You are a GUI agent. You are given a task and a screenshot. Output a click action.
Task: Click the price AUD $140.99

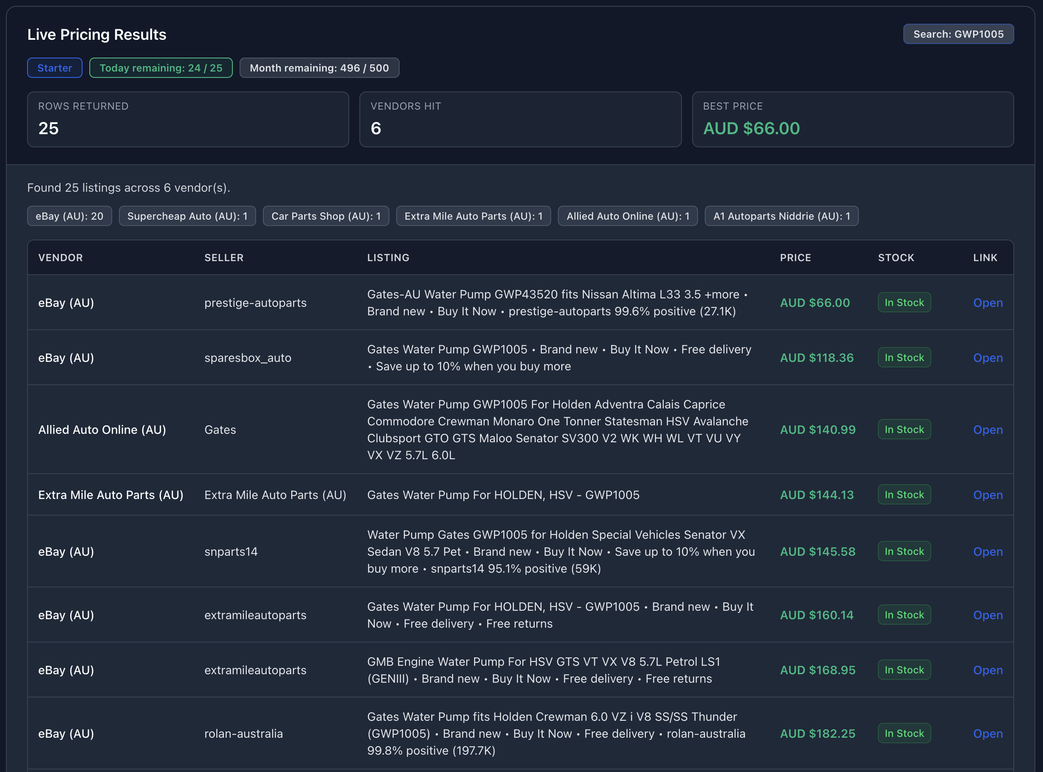click(x=818, y=430)
